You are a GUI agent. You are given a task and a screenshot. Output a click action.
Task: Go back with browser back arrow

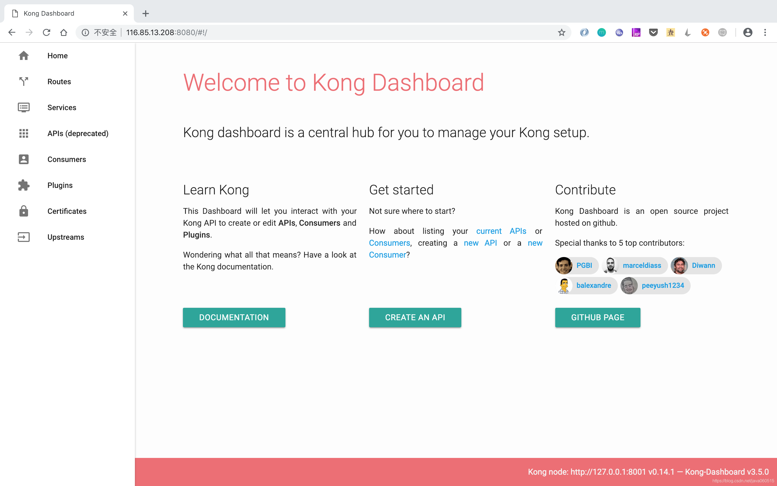(x=12, y=32)
